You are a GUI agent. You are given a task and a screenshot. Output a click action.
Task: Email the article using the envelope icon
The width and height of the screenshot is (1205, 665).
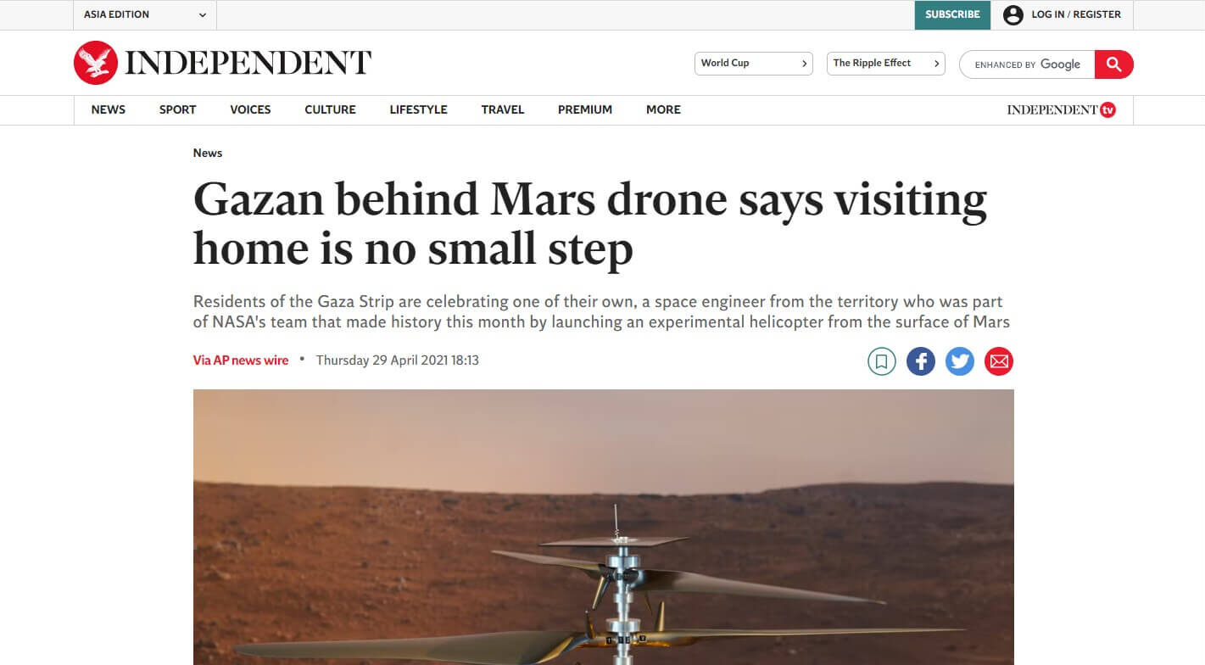click(999, 361)
